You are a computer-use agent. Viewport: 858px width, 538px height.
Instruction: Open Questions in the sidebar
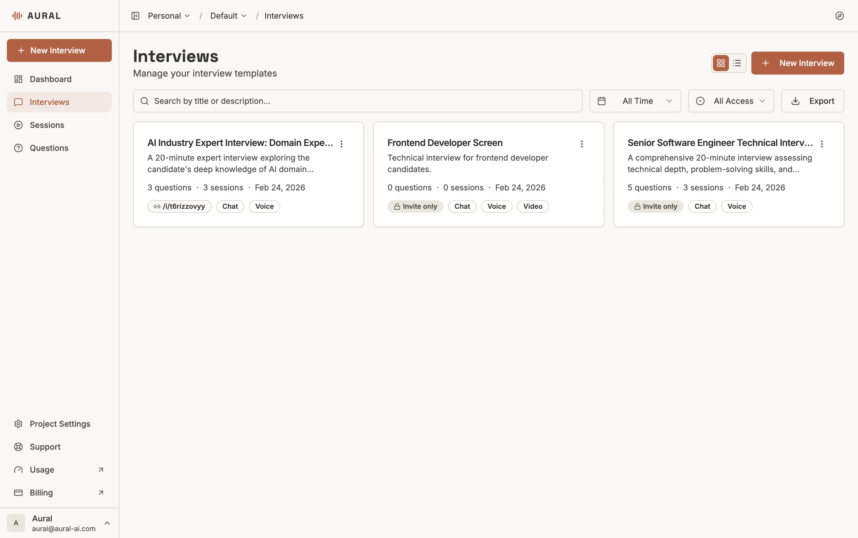tap(49, 148)
